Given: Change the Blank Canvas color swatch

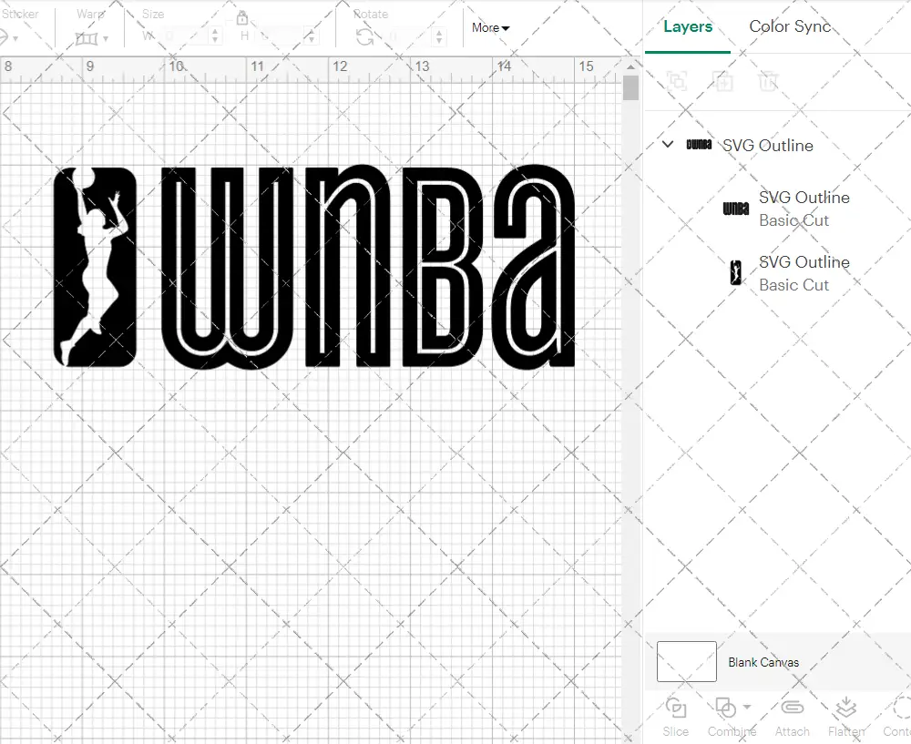Looking at the screenshot, I should pos(686,662).
